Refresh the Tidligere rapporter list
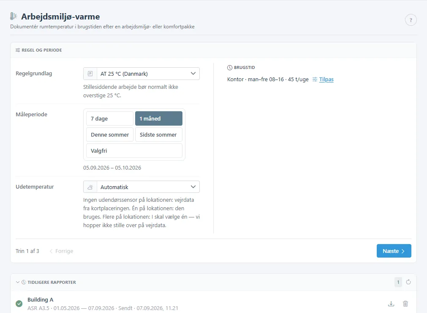Image resolution: width=427 pixels, height=313 pixels. (408, 282)
